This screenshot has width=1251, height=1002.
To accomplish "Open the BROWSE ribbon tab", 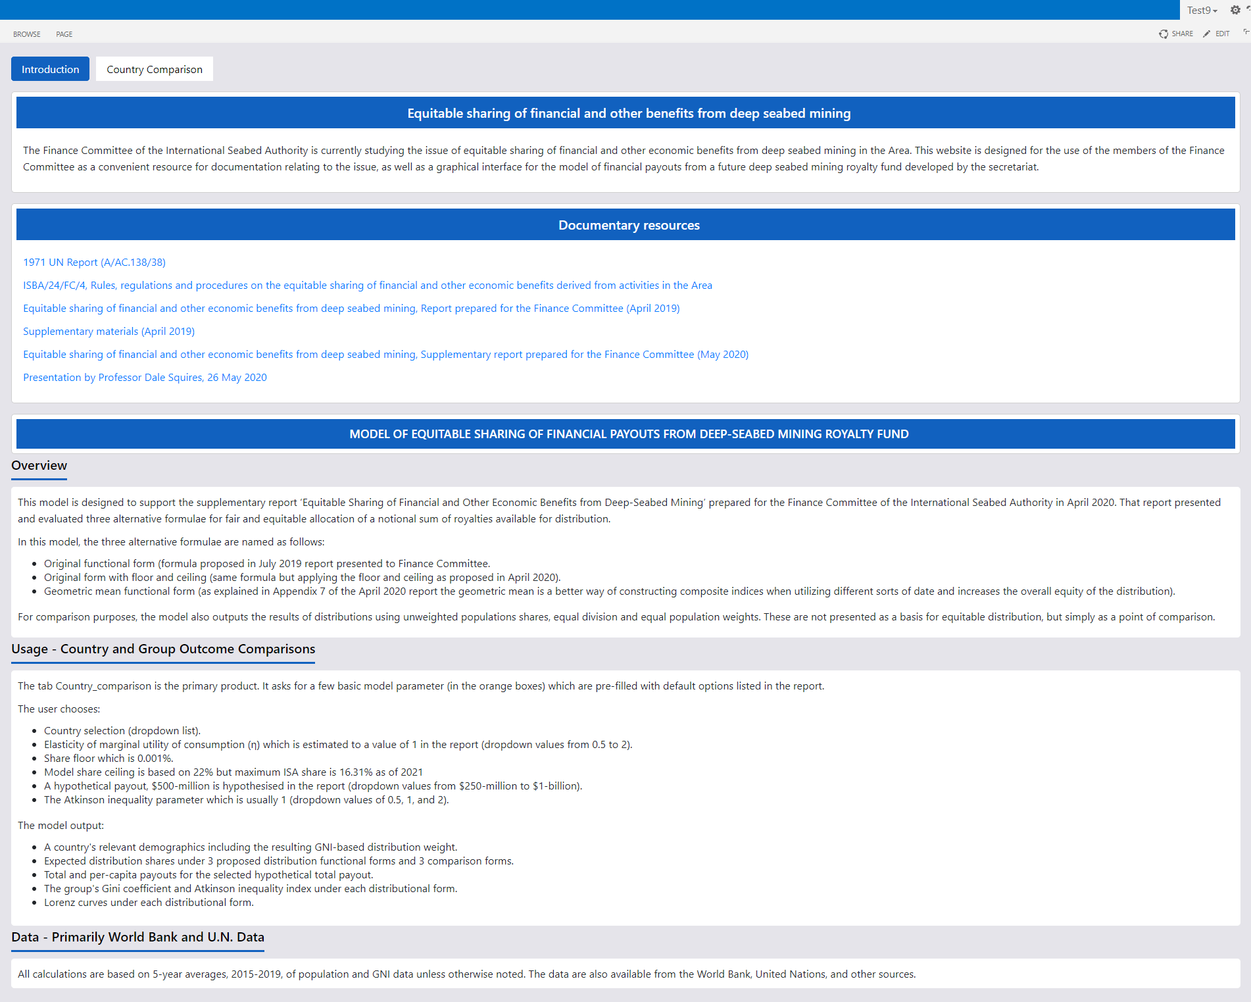I will [x=27, y=34].
